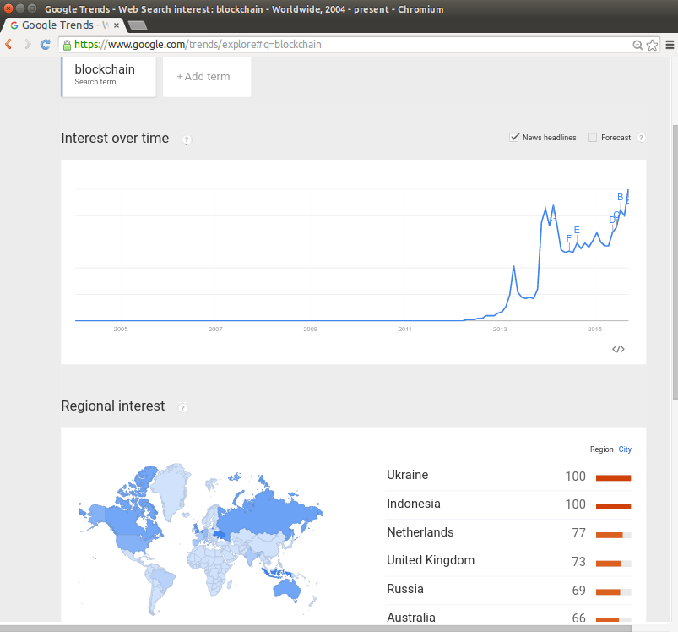Click Netherlands' orange interest bar
The image size is (678, 632).
pyautogui.click(x=610, y=535)
